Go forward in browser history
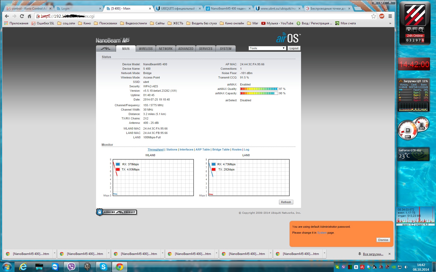The height and width of the screenshot is (272, 436). [x=14, y=16]
